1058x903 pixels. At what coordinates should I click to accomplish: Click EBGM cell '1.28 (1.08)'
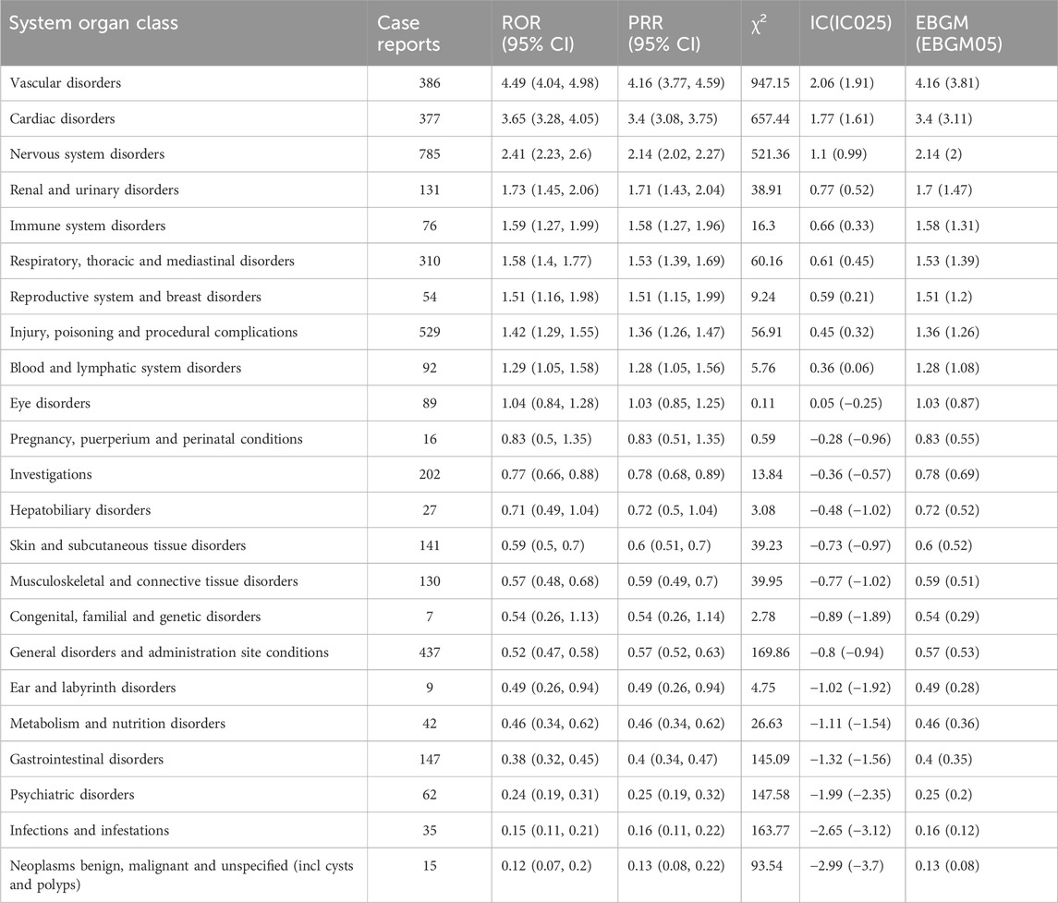947,369
